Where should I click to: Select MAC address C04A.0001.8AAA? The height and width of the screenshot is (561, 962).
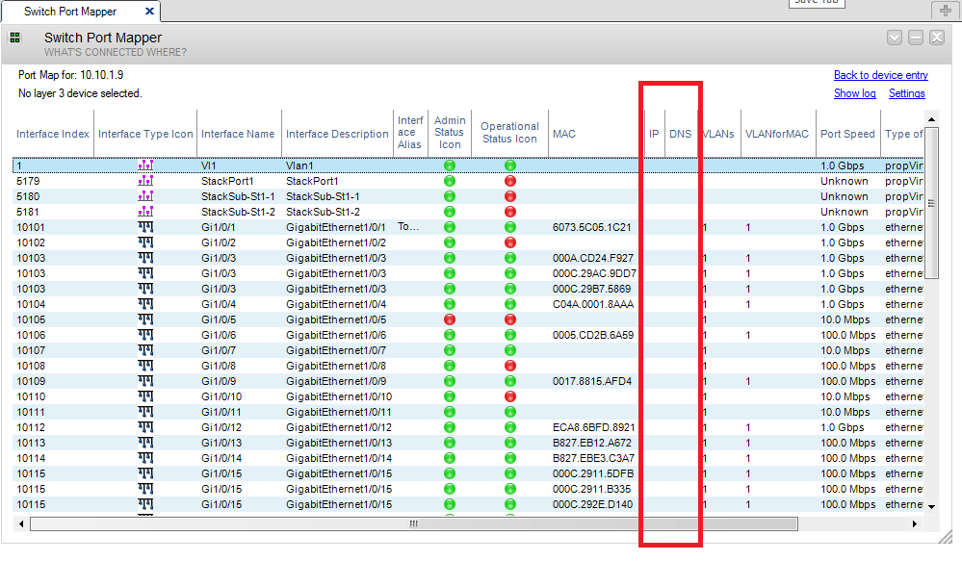[592, 304]
